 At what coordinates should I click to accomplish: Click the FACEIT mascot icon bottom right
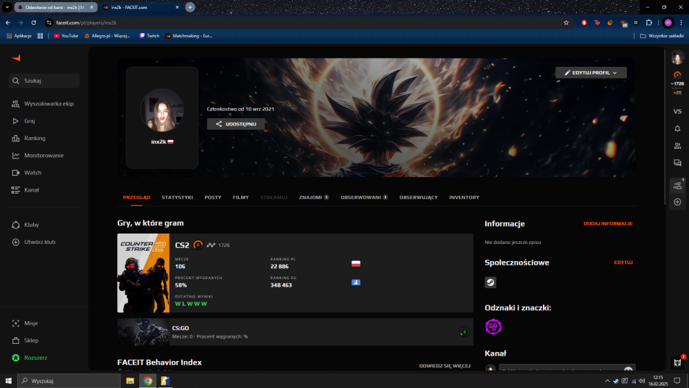pos(677,363)
